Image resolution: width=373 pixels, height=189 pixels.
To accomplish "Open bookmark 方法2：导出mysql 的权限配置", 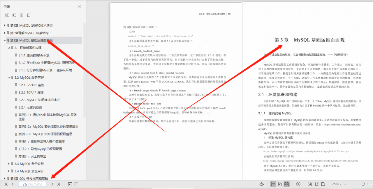I will pyautogui.click(x=40, y=149).
